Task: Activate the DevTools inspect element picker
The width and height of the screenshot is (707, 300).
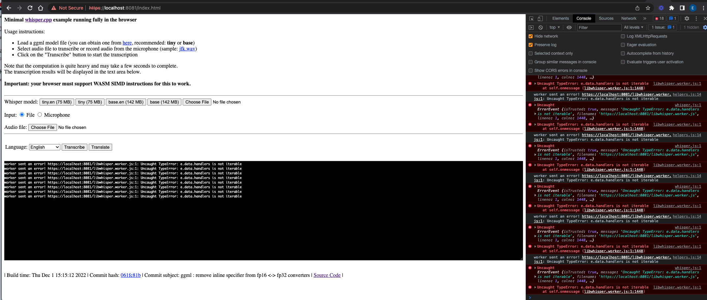Action: tap(531, 18)
